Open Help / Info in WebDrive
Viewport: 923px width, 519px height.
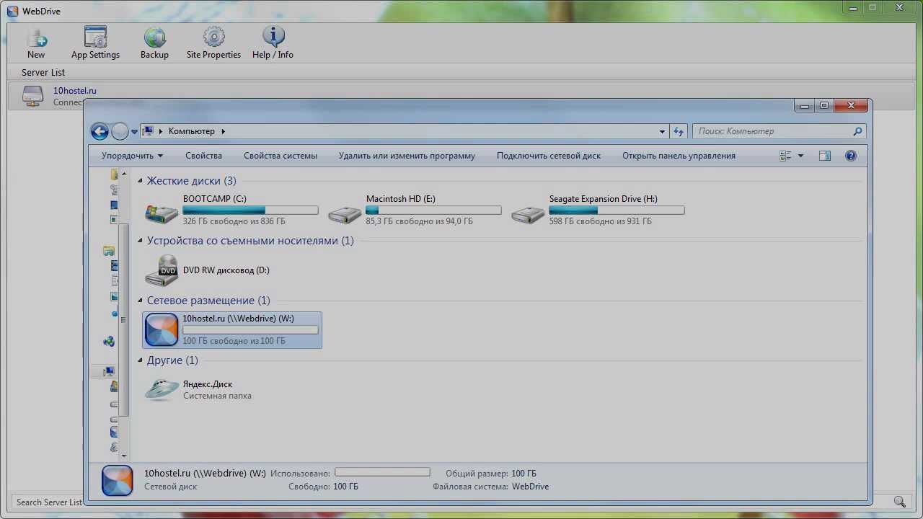[x=273, y=37]
